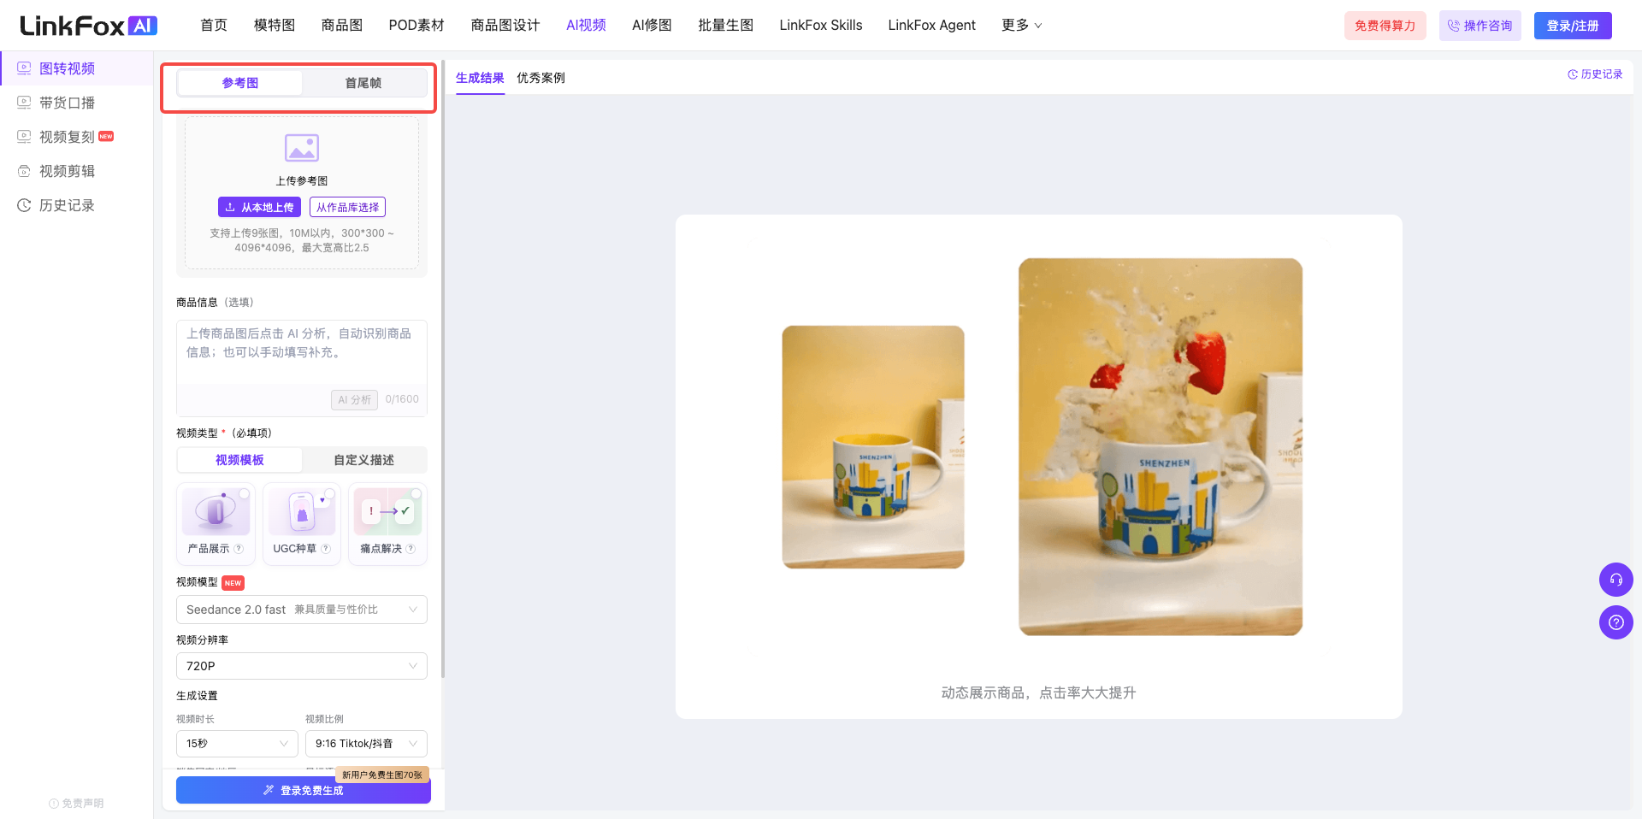Click the 产品展示 template thumbnail image

[x=216, y=511]
